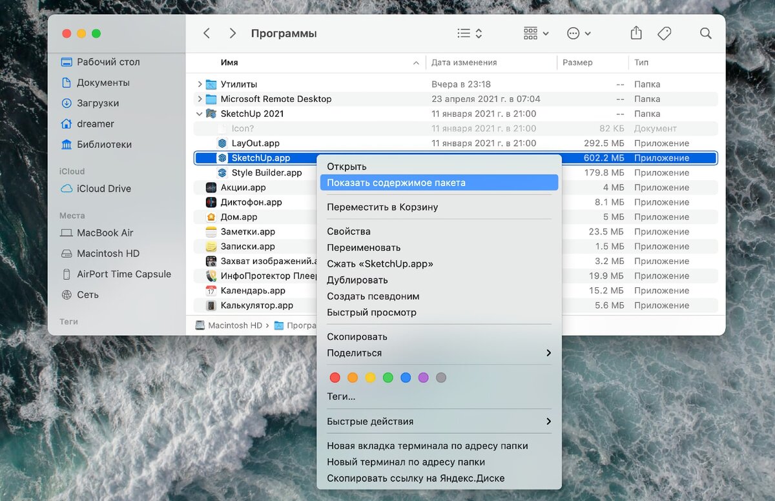Expand the Microsoft Remote Desktop folder
This screenshot has height=501, width=775.
pos(200,99)
